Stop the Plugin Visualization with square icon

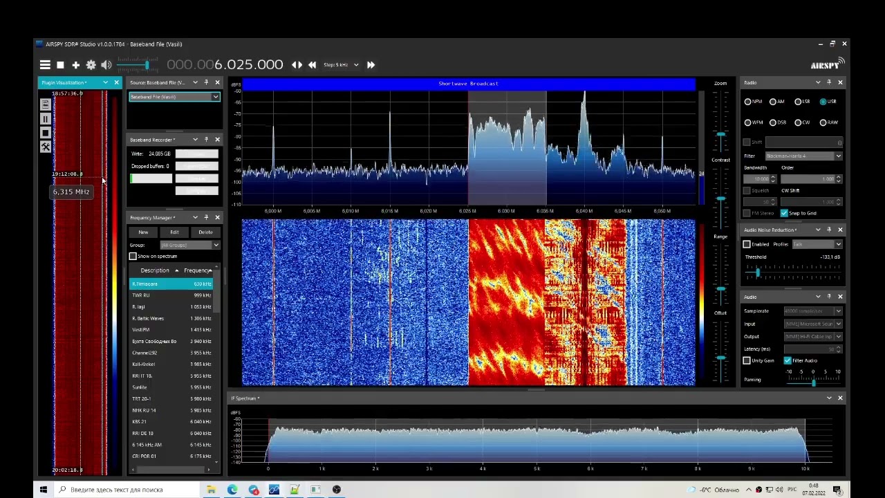click(46, 133)
